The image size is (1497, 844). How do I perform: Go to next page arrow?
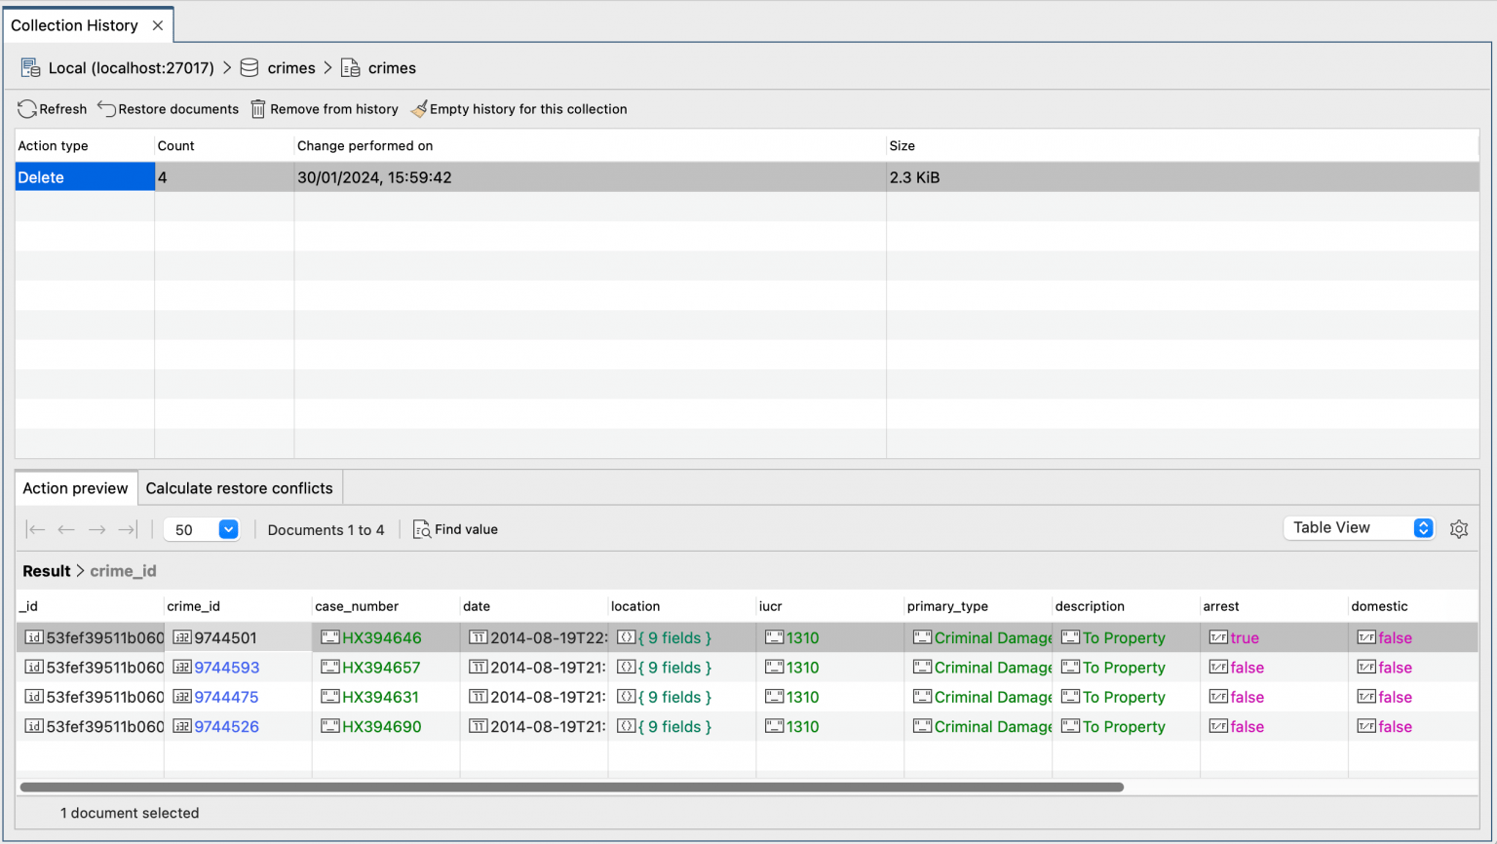tap(96, 529)
